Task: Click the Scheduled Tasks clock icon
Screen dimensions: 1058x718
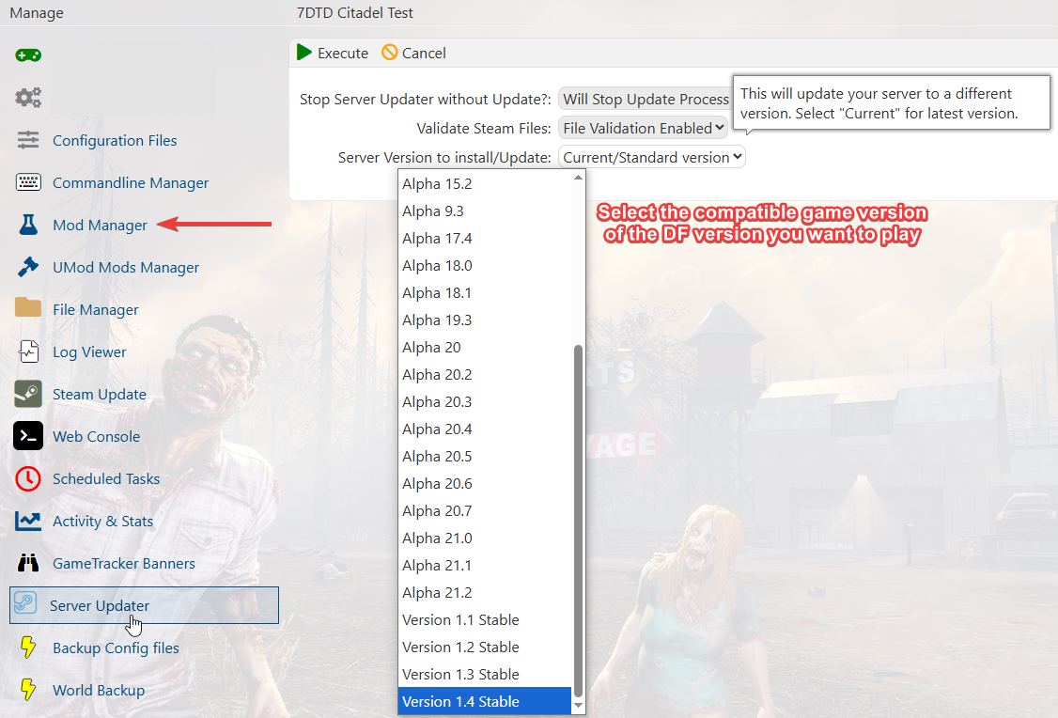Action: coord(28,478)
